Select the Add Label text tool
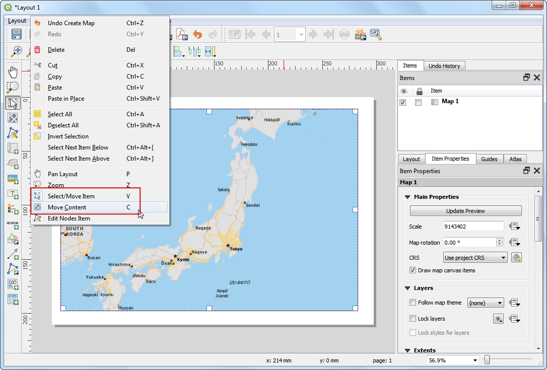This screenshot has width=547, height=370. click(13, 194)
